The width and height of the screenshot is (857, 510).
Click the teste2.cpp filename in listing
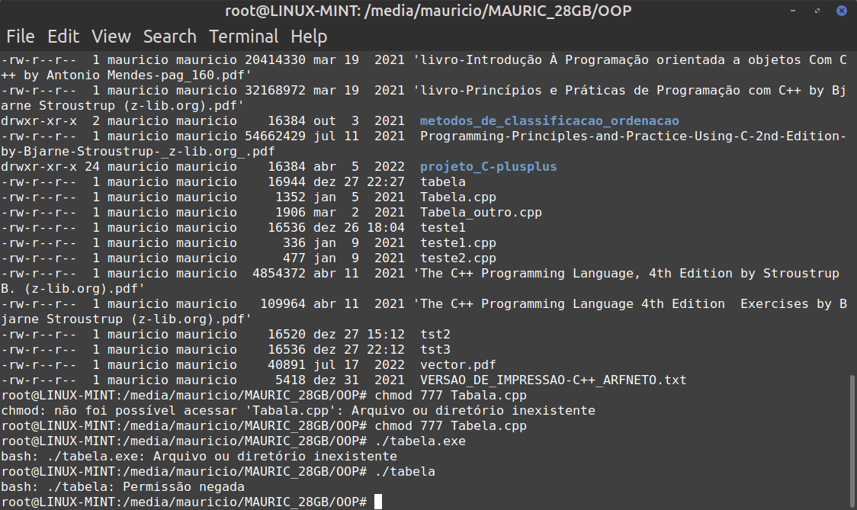[457, 258]
